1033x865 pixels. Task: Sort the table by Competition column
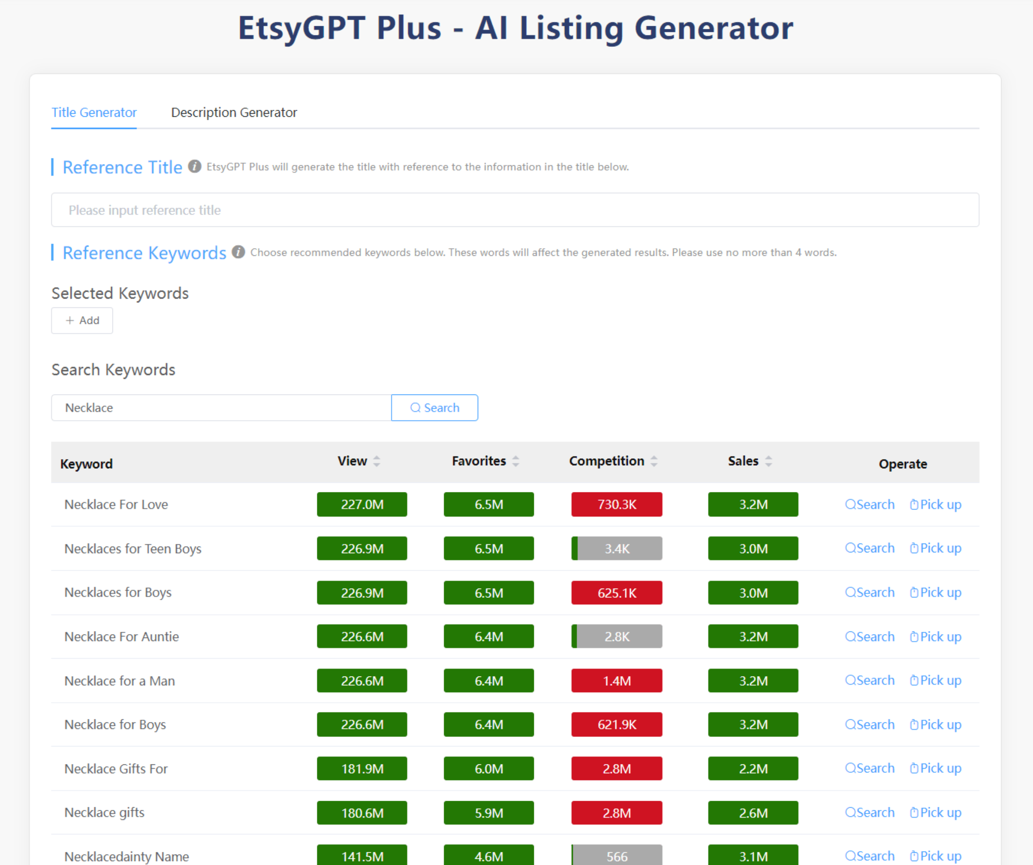pos(654,461)
